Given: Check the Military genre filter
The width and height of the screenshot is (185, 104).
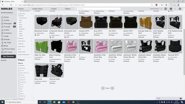Looking at the screenshot, I should tap(19, 75).
